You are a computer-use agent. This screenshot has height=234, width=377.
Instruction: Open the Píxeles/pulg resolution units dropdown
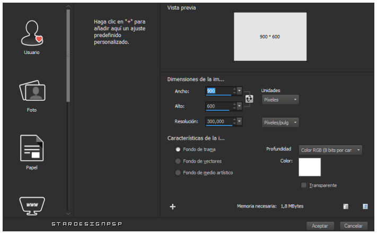(280, 123)
